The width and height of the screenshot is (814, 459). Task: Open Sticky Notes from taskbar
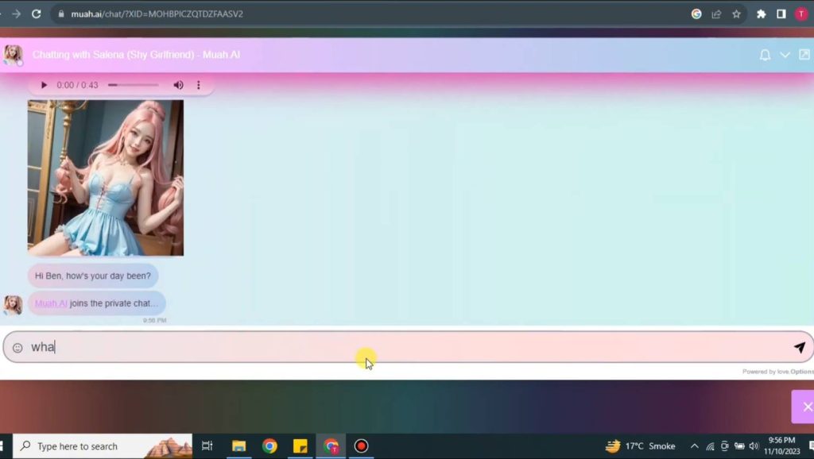300,446
